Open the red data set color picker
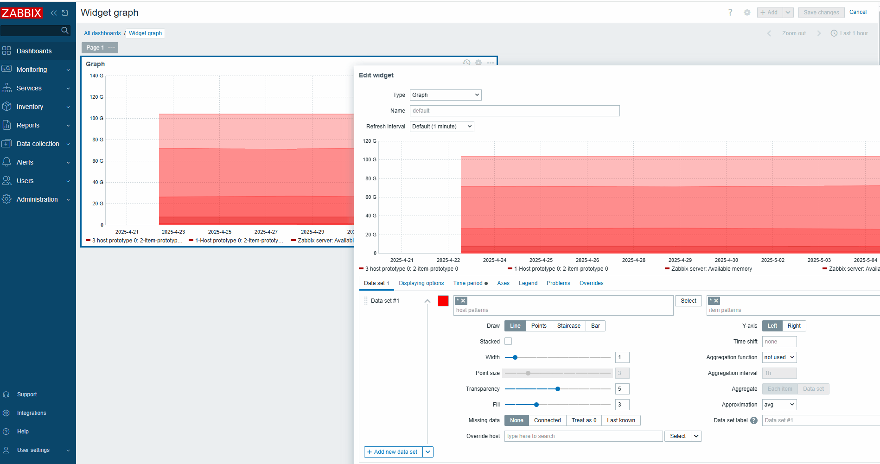The width and height of the screenshot is (880, 464). tap(443, 301)
